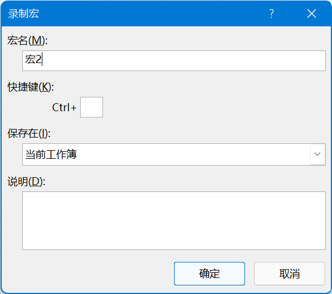The height and width of the screenshot is (294, 332).
Task: Focus the 宏名 input field
Action: pyautogui.click(x=174, y=61)
